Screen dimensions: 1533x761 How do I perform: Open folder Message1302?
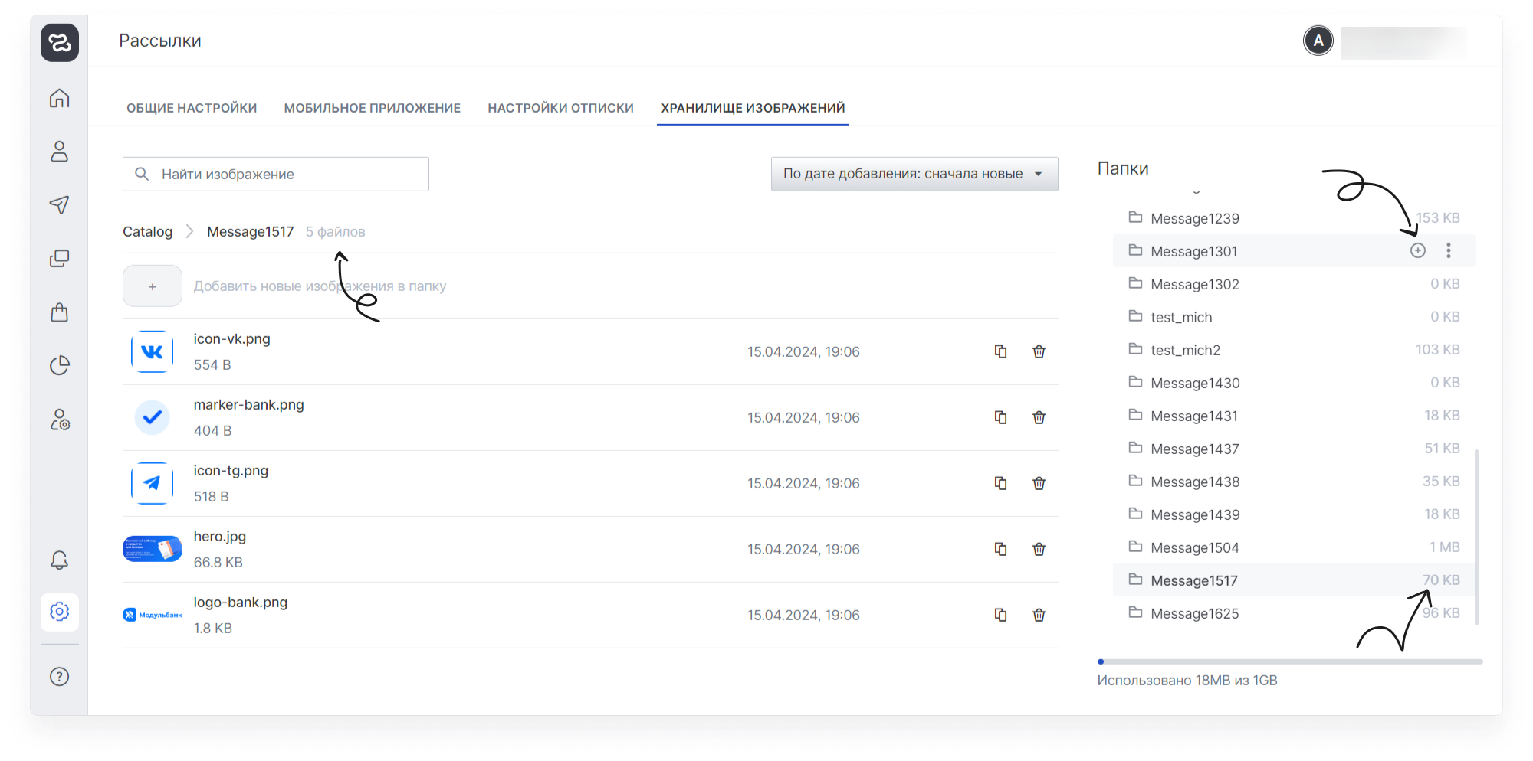(1294, 284)
